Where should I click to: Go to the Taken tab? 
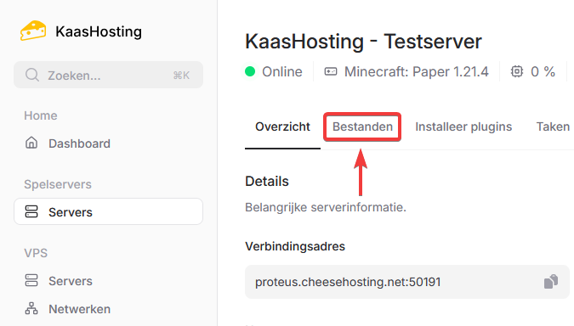pyautogui.click(x=553, y=126)
